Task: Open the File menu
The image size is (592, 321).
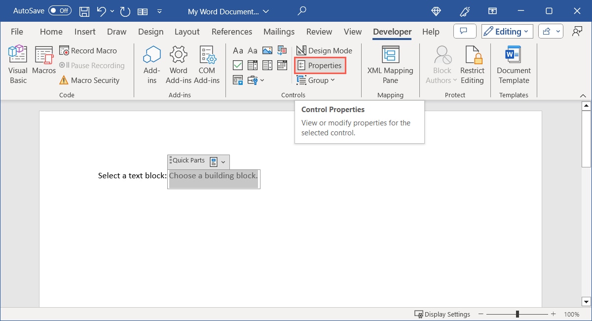Action: (16, 31)
